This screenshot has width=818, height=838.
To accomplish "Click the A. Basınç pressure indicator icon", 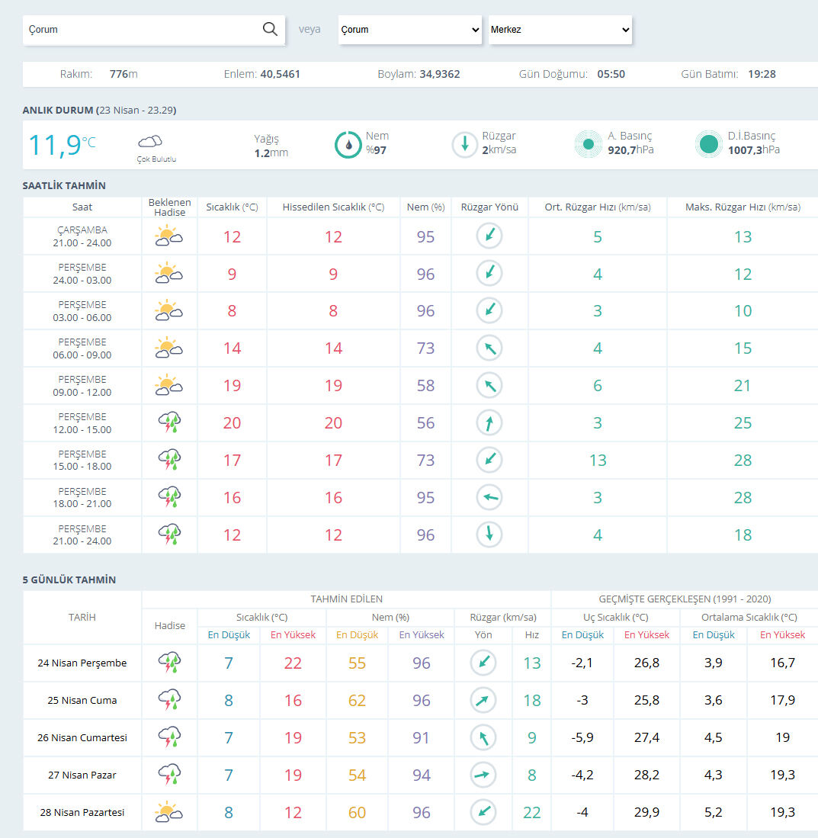I will [589, 144].
